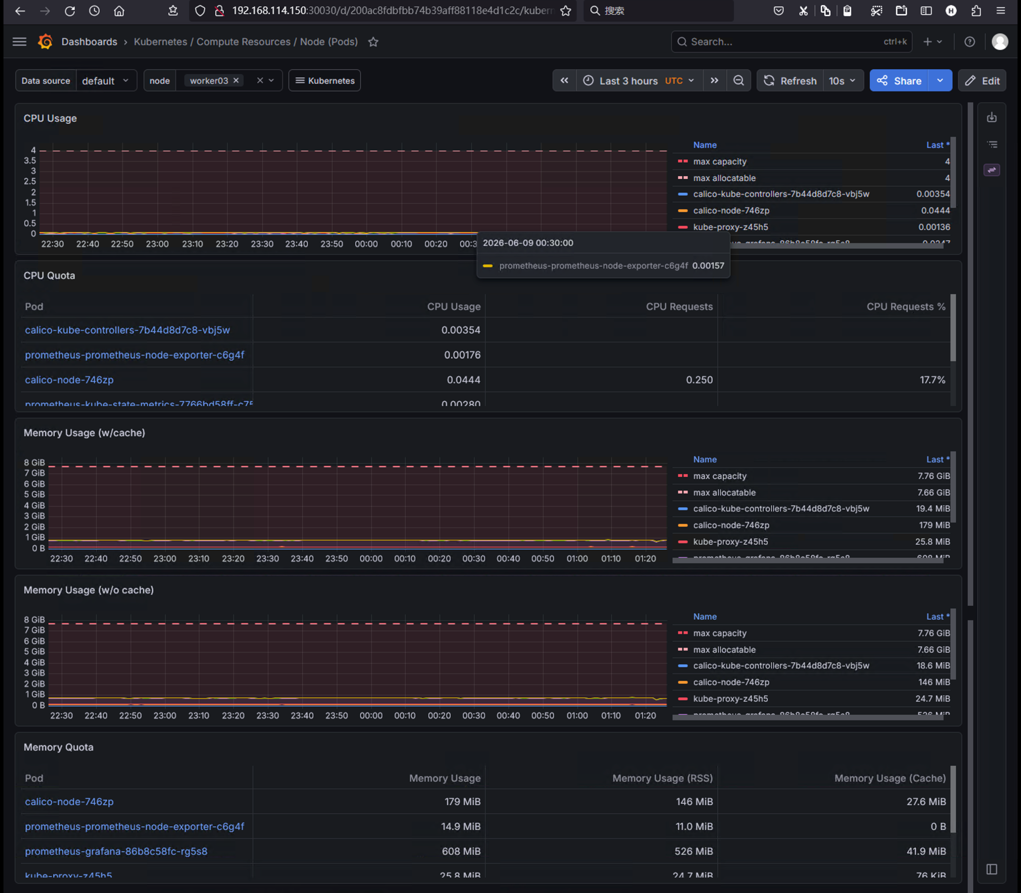This screenshot has height=893, width=1021.
Task: Click the shield tracking protection icon
Action: [x=200, y=11]
